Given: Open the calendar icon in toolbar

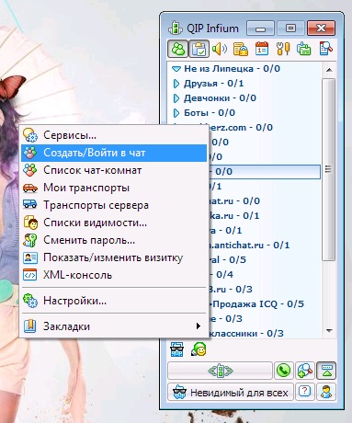Looking at the screenshot, I should (x=262, y=49).
